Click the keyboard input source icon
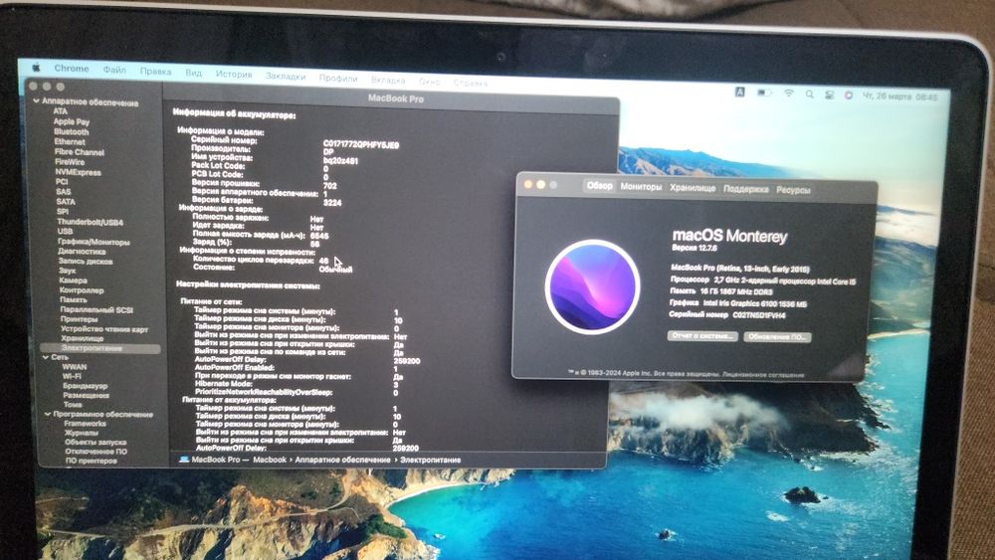This screenshot has width=995, height=560. coord(739,92)
